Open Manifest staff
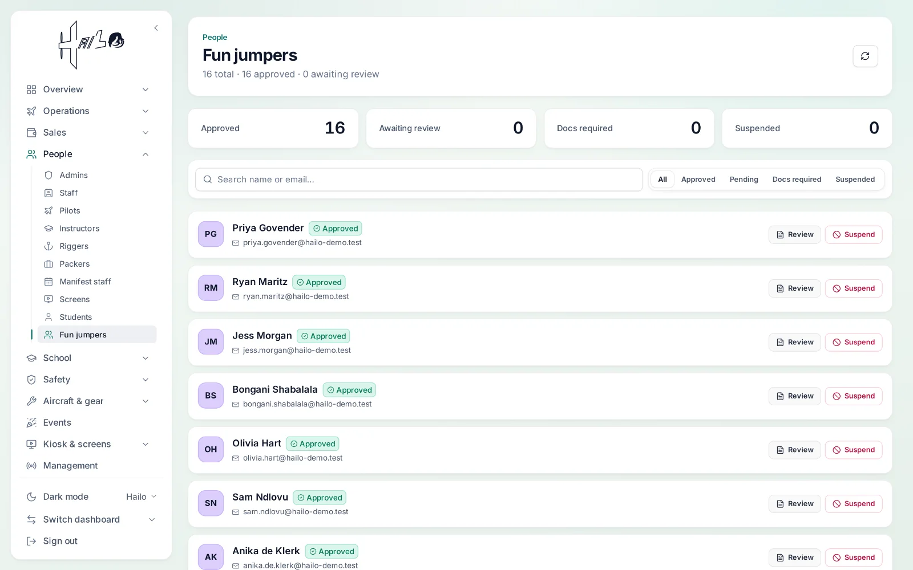The image size is (913, 570). click(x=97, y=282)
